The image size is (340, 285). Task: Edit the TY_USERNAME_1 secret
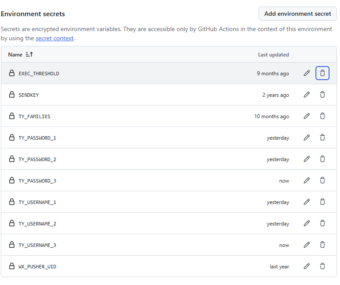[307, 202]
